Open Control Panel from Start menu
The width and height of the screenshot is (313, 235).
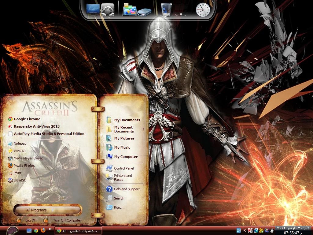pos(123,168)
